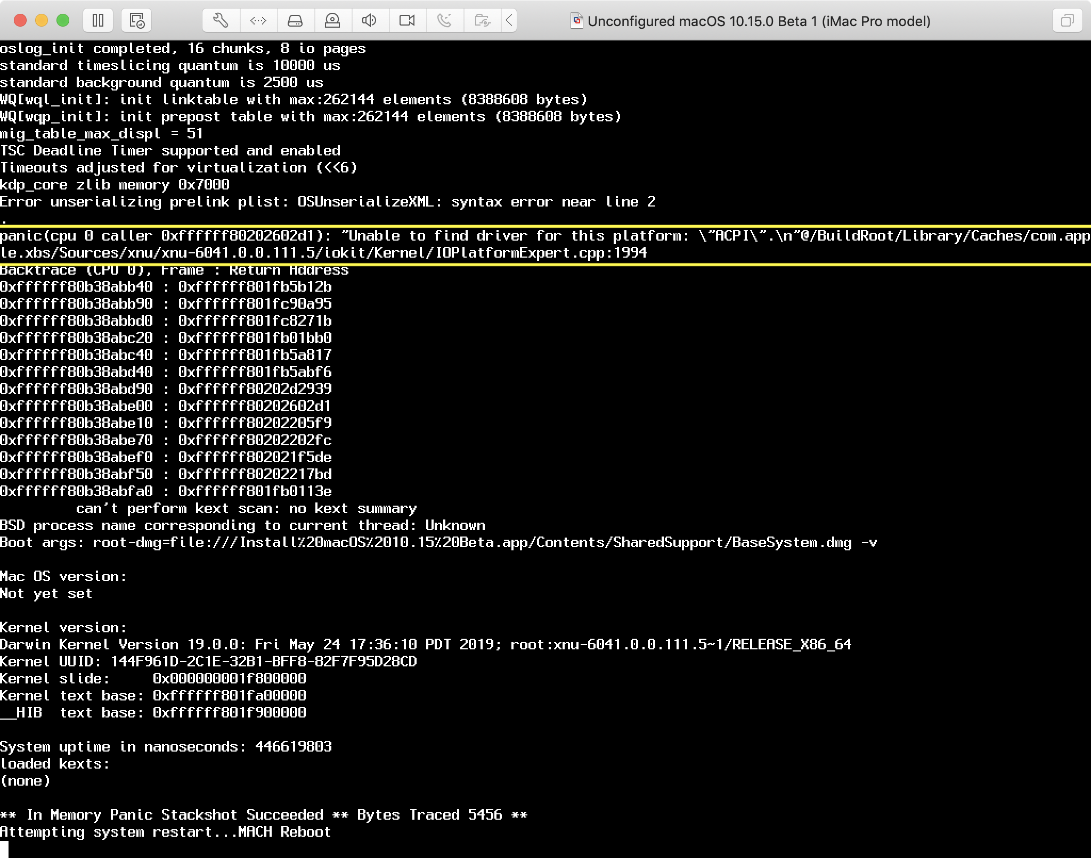Click 'WQ[wql_init]: init linktable' line
Image resolution: width=1091 pixels, height=858 pixels.
[294, 100]
